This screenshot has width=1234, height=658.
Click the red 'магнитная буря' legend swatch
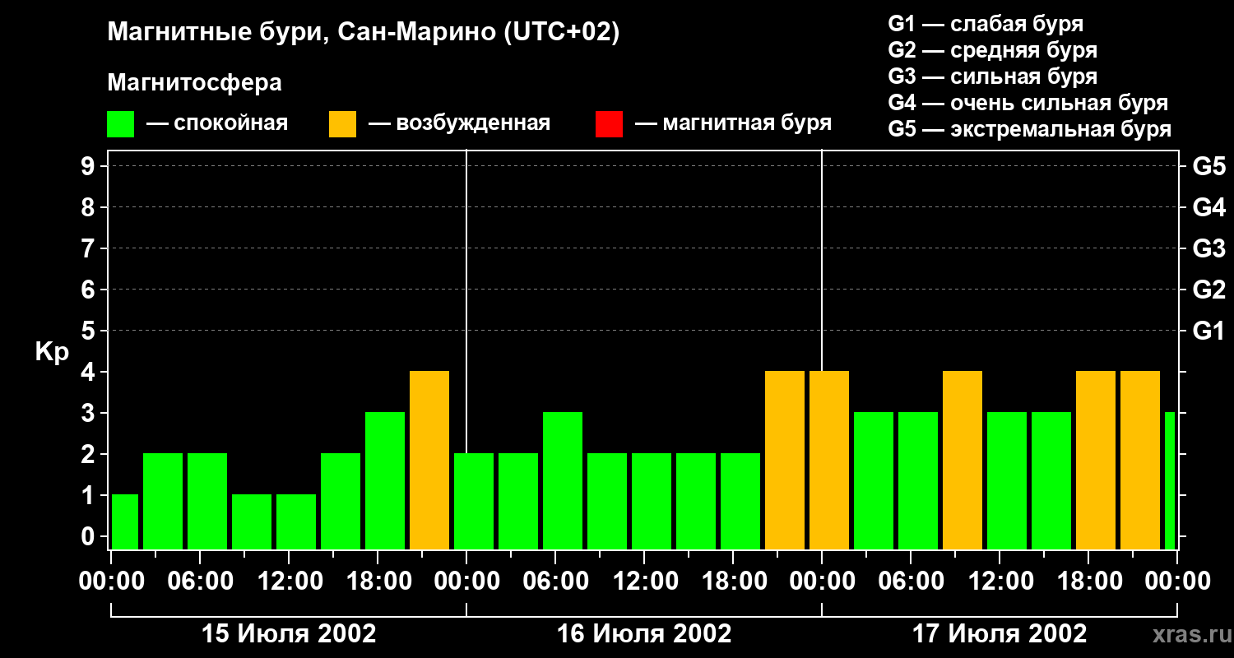609,124
